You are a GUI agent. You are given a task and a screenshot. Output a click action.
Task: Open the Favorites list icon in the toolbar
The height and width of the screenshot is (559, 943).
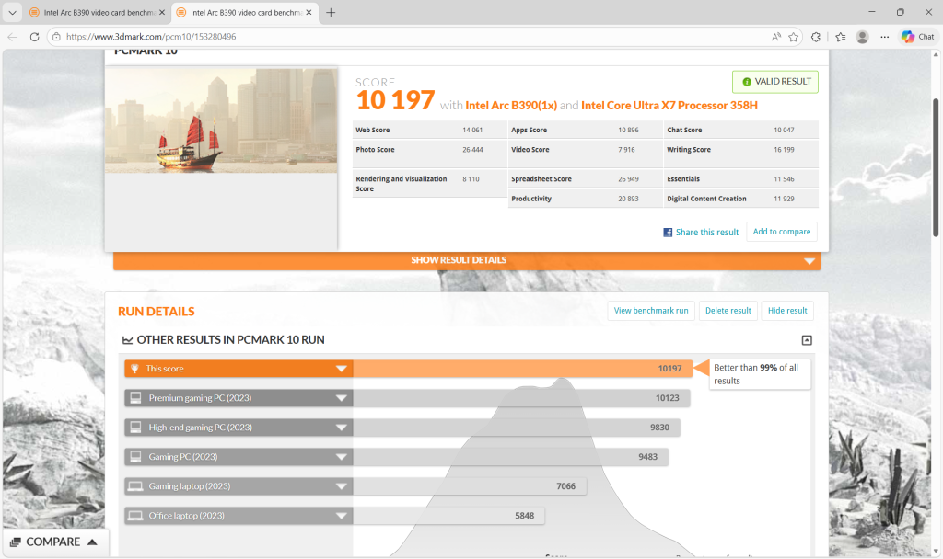[x=840, y=37]
